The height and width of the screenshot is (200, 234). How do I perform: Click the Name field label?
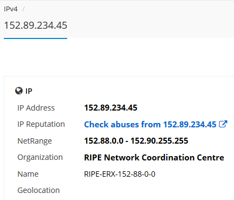[x=28, y=174]
